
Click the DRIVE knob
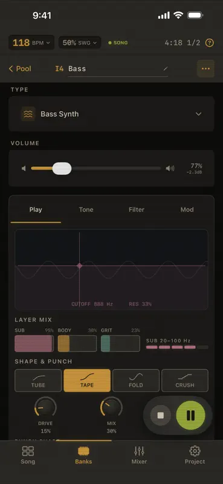point(45,407)
